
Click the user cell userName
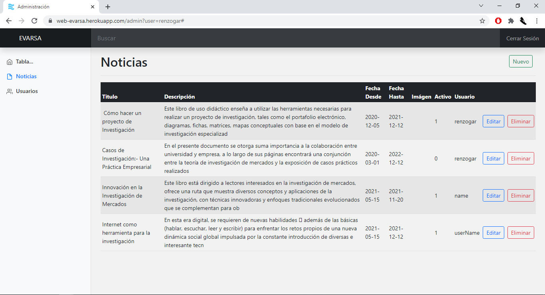(x=467, y=233)
